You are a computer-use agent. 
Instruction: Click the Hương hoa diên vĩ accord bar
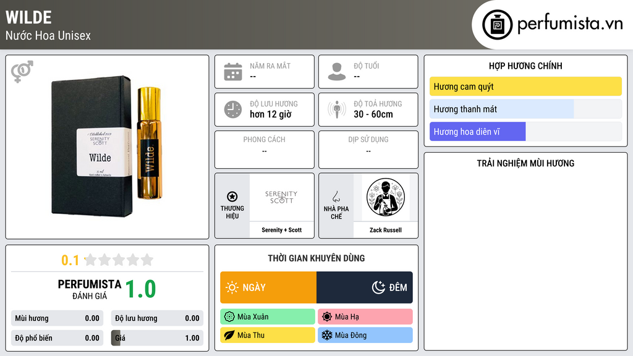point(525,132)
